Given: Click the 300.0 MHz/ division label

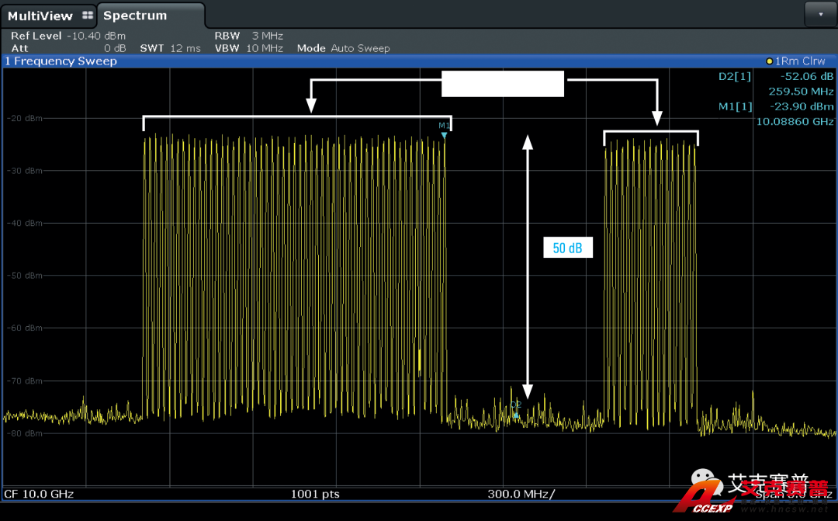Looking at the screenshot, I should click(x=521, y=494).
